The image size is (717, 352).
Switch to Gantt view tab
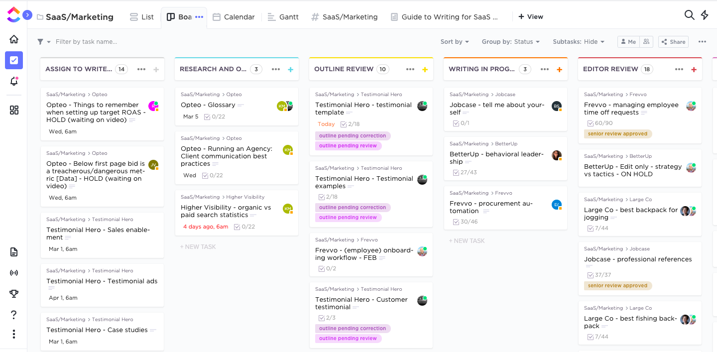pyautogui.click(x=283, y=17)
